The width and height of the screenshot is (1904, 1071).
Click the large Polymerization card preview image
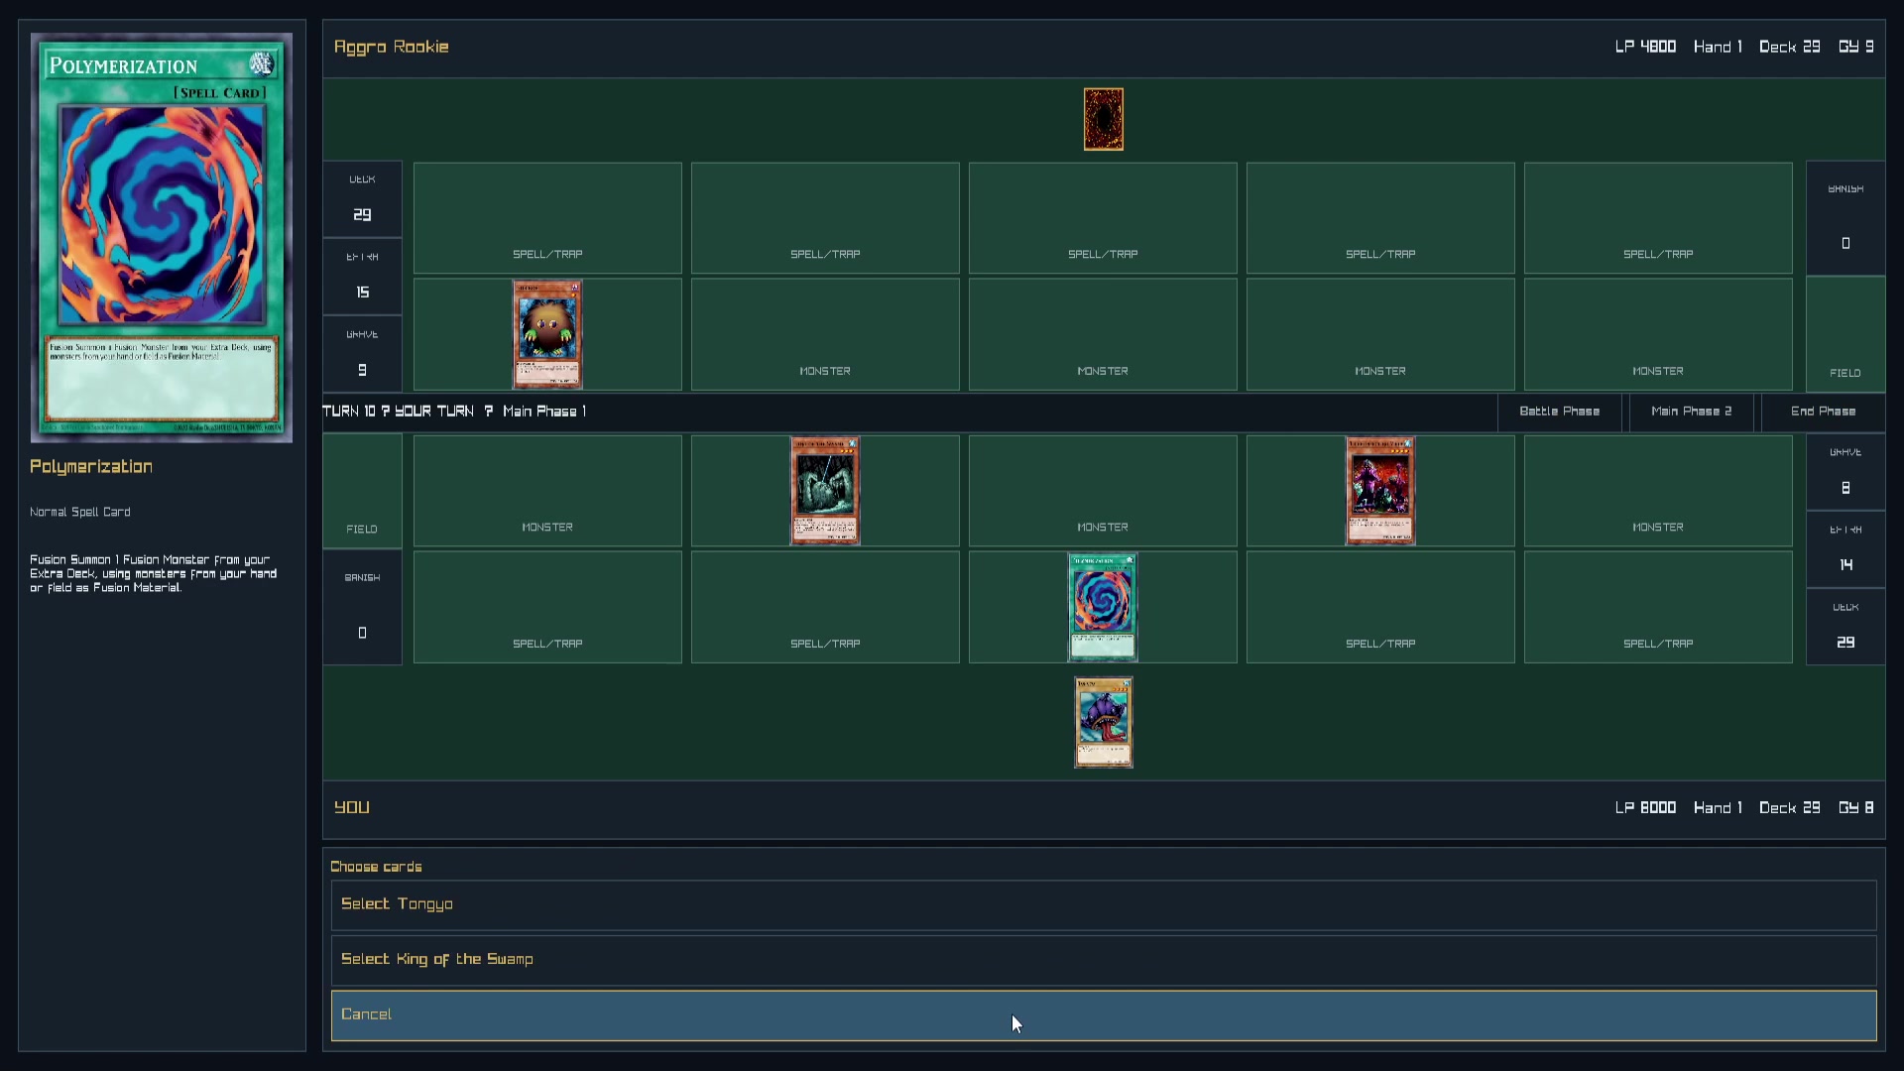(162, 238)
